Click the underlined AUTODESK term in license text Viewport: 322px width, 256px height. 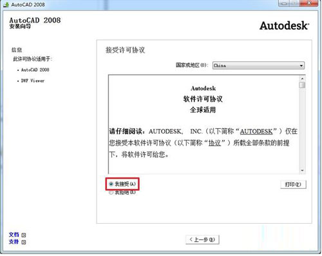pos(256,132)
